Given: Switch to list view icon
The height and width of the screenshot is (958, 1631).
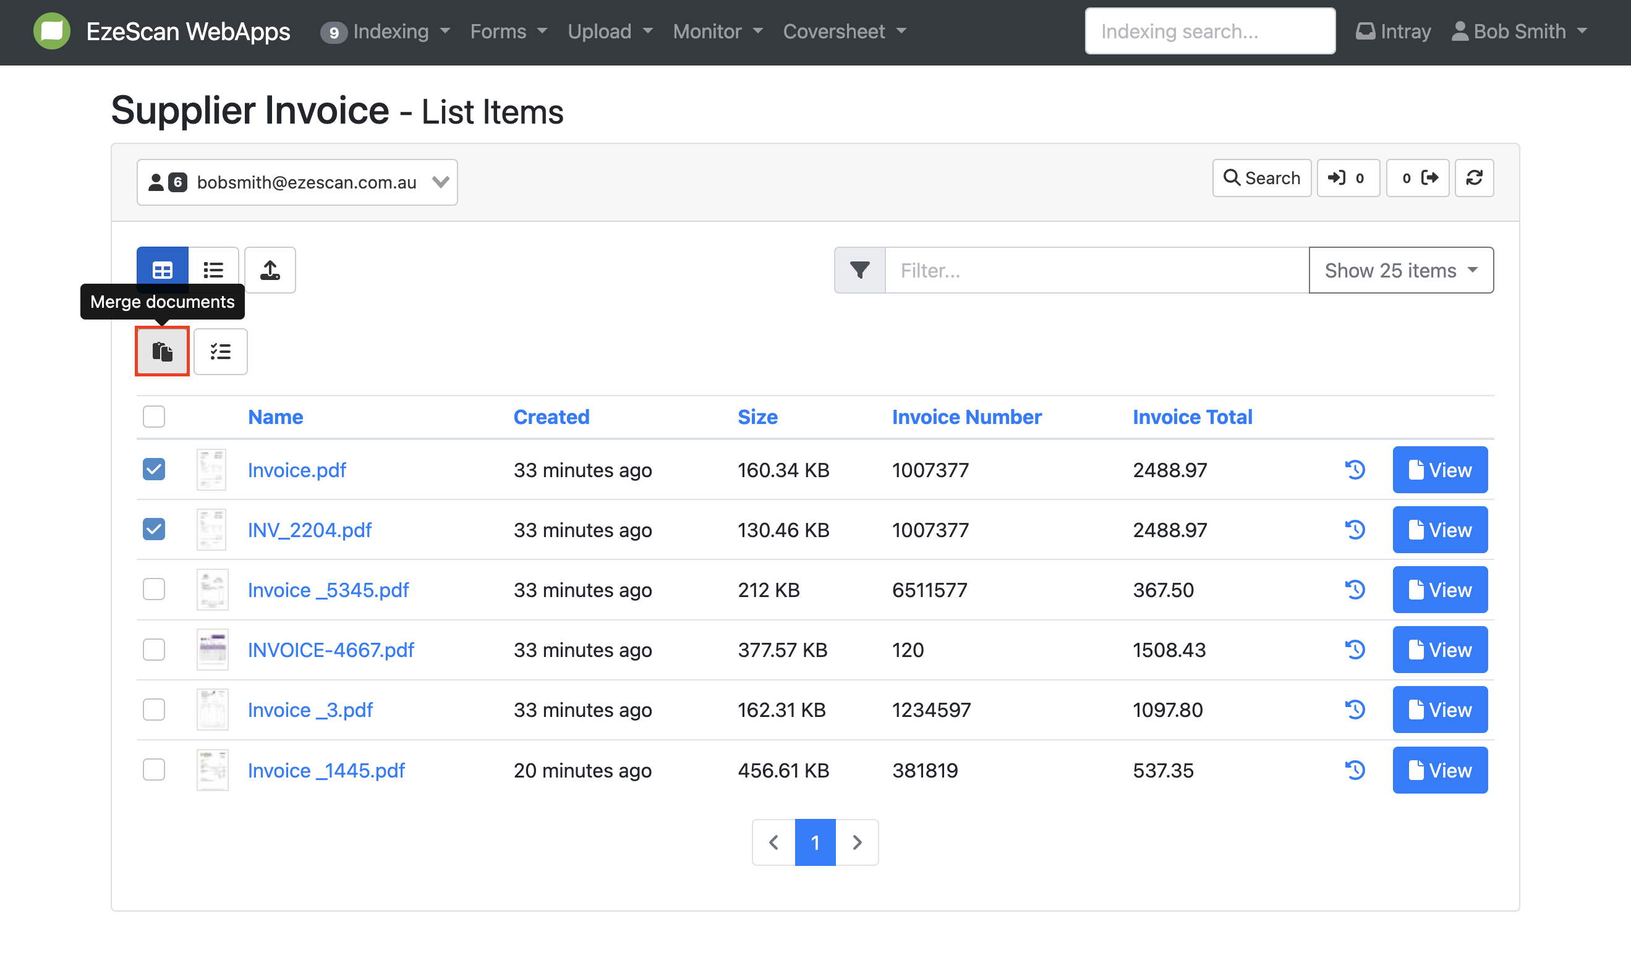Looking at the screenshot, I should pos(213,269).
